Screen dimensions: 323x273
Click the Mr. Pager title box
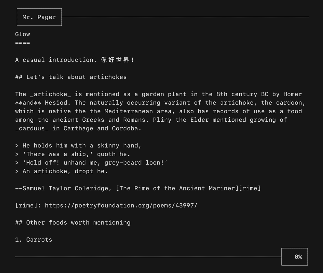point(39,17)
